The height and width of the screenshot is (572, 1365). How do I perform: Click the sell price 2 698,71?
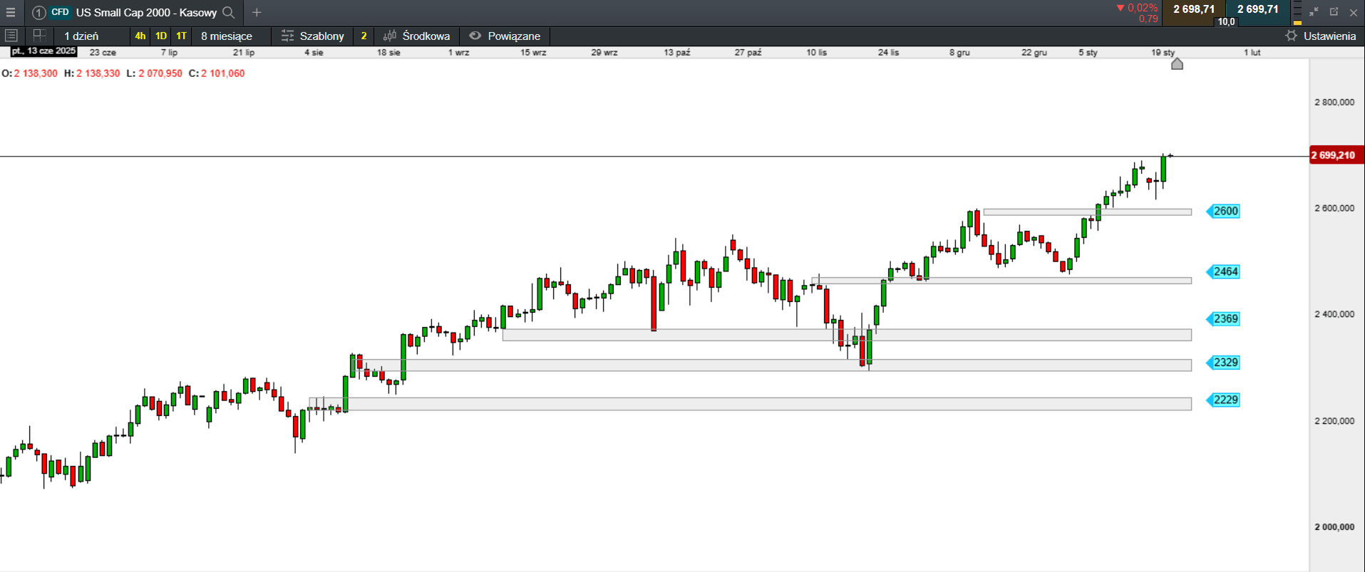[x=1193, y=9]
